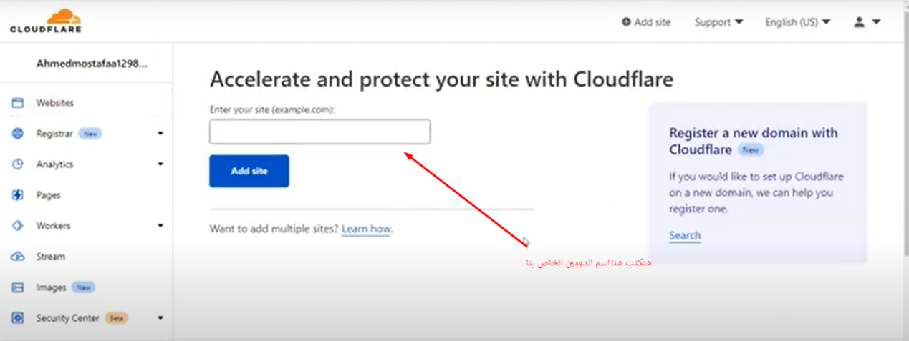
Task: Expand the Security Center submenu arrow
Action: pyautogui.click(x=160, y=318)
